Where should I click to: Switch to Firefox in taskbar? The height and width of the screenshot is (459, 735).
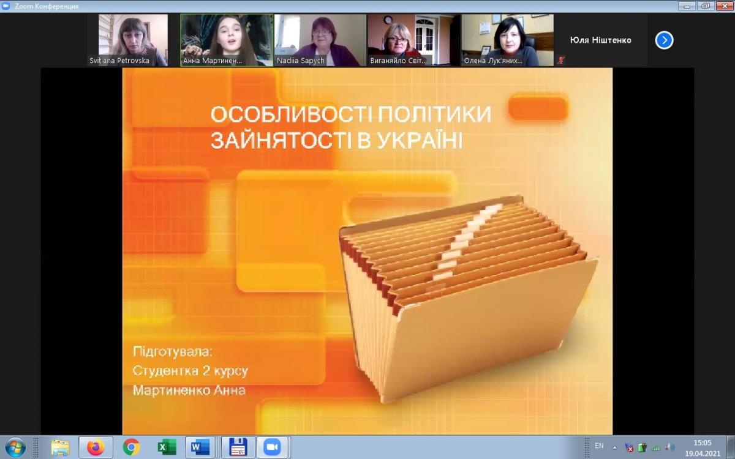click(x=96, y=447)
